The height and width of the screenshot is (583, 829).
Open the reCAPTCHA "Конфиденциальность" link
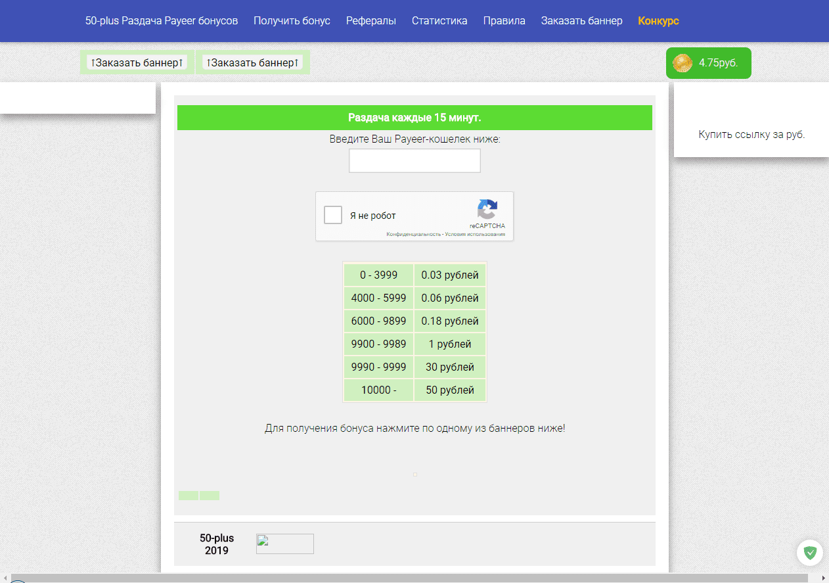[413, 235]
